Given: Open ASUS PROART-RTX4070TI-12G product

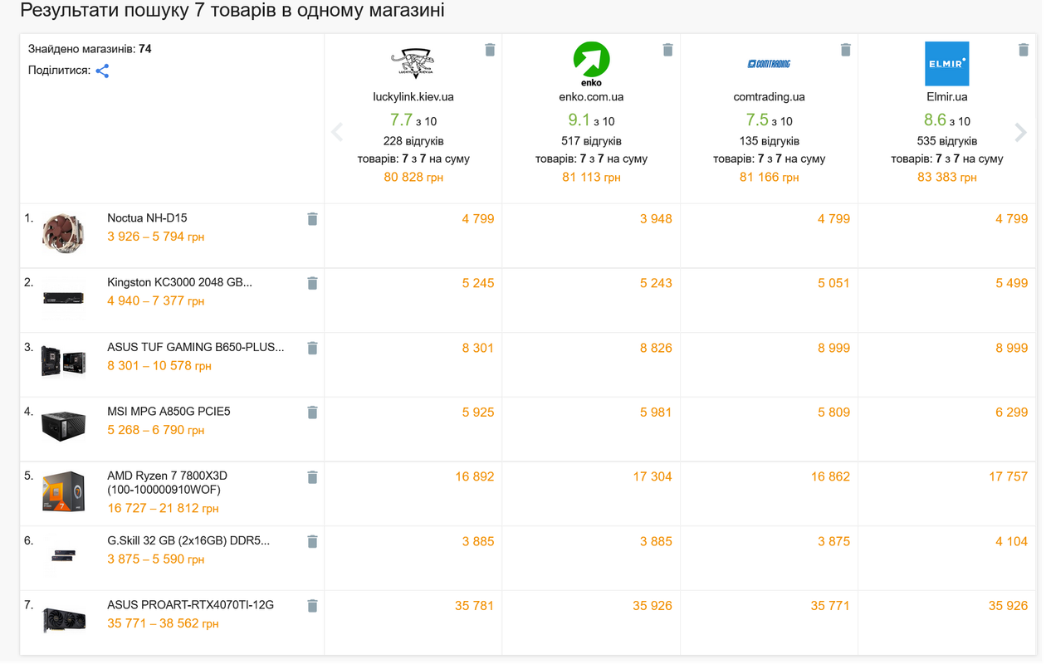Looking at the screenshot, I should [x=190, y=604].
